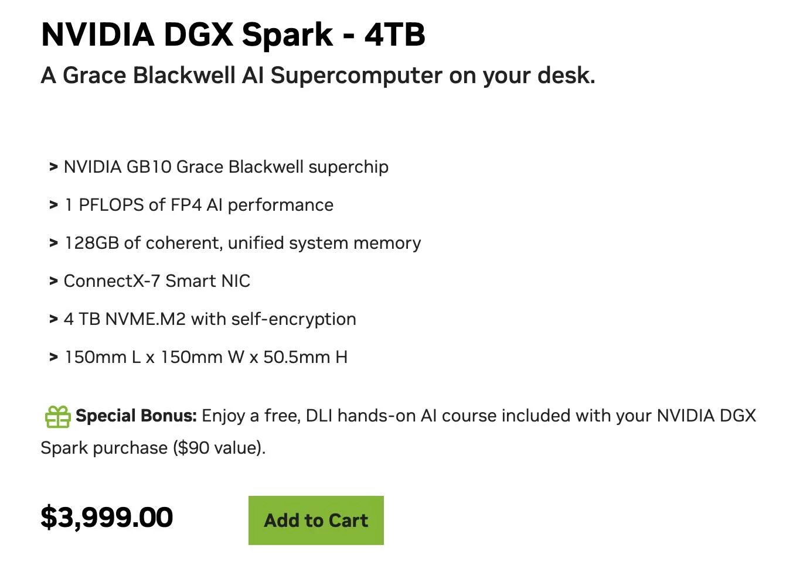Click the Add to Cart button
This screenshot has width=810, height=562.
pos(316,520)
